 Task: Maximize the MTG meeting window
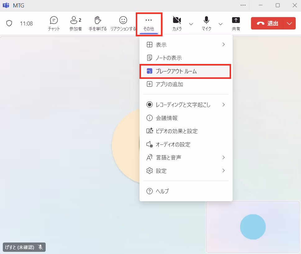(x=278, y=5)
